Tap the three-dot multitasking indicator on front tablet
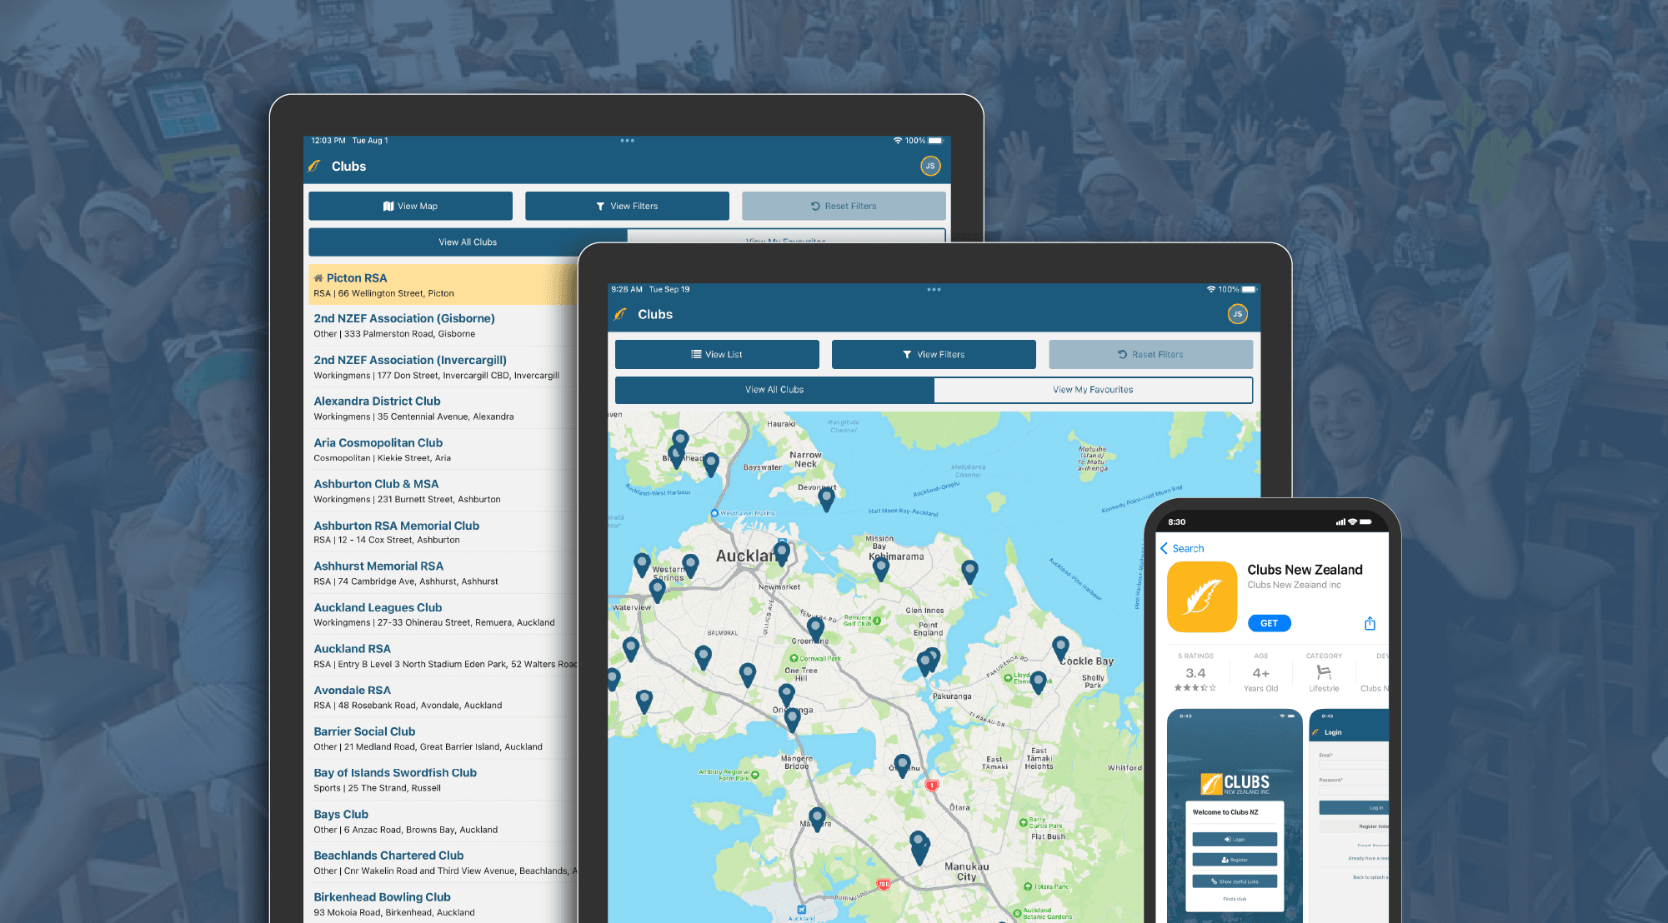1668x923 pixels. [x=934, y=289]
